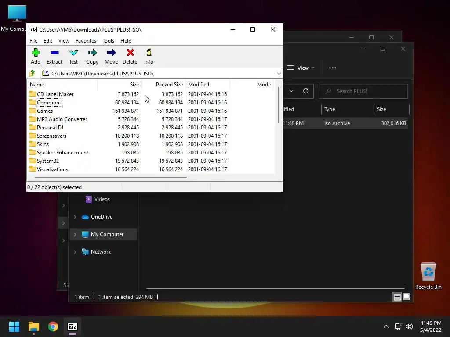
Task: Click the System32 folder icon
Action: 33,161
